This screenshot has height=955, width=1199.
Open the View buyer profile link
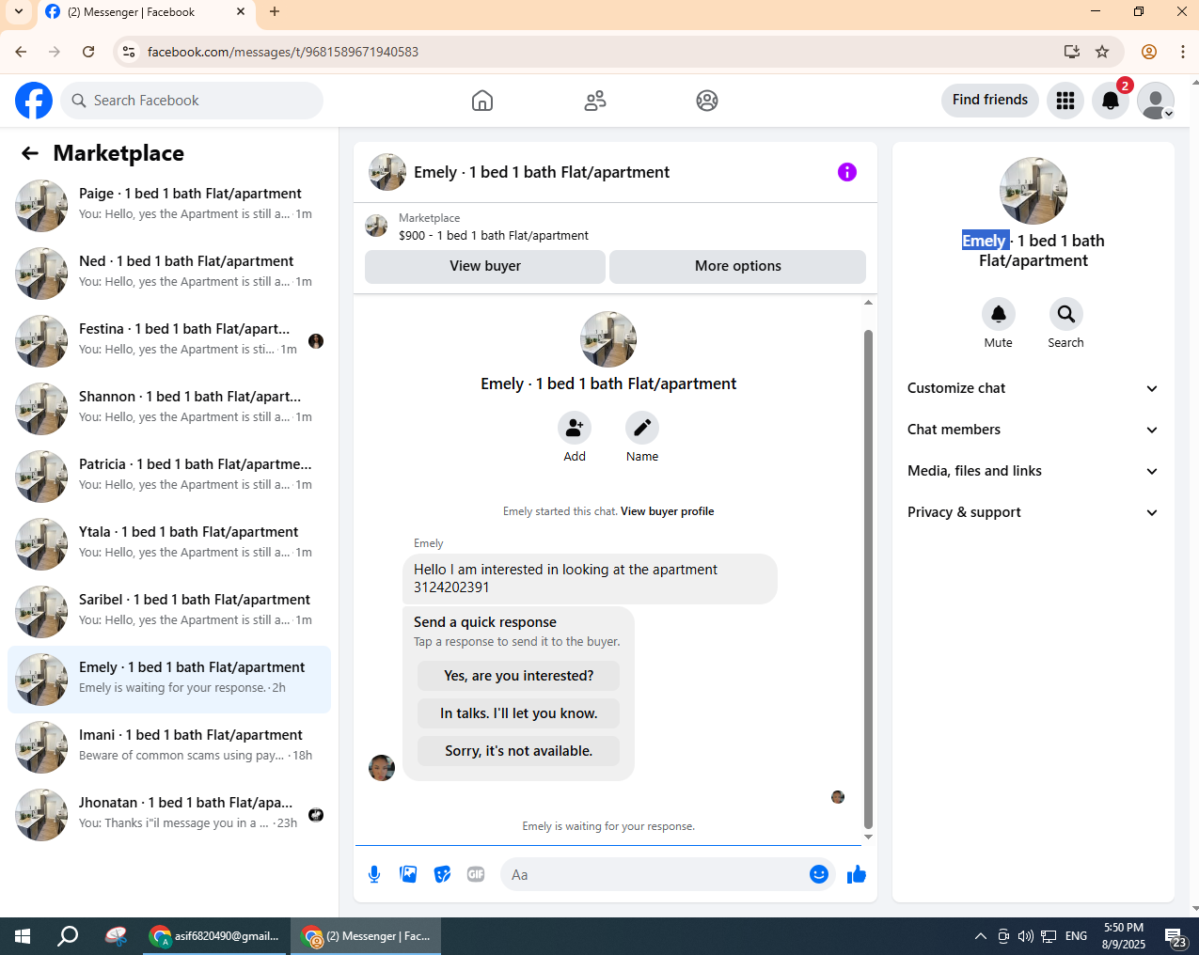(668, 511)
